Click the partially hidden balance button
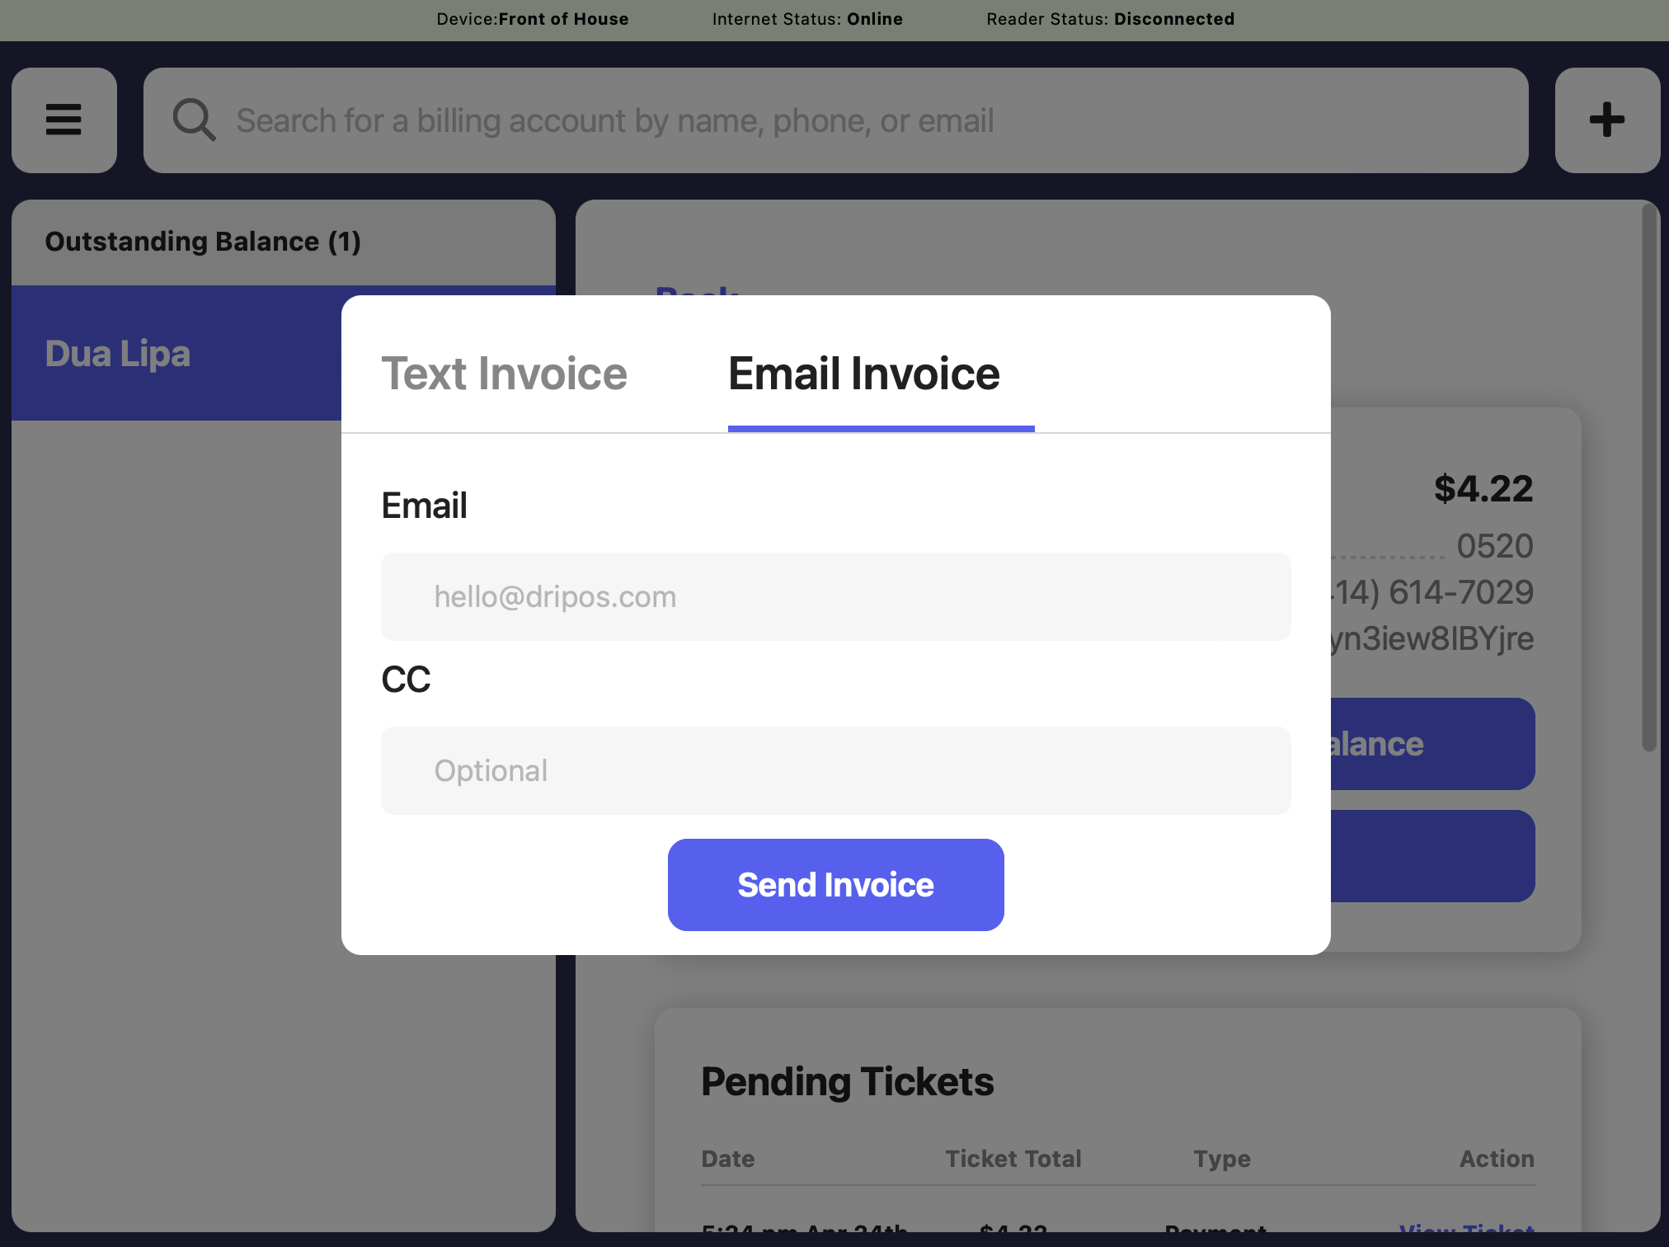Viewport: 1669px width, 1247px height. 1432,744
